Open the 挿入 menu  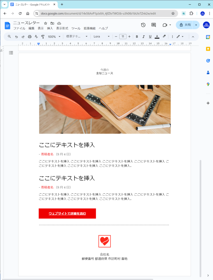click(x=50, y=28)
